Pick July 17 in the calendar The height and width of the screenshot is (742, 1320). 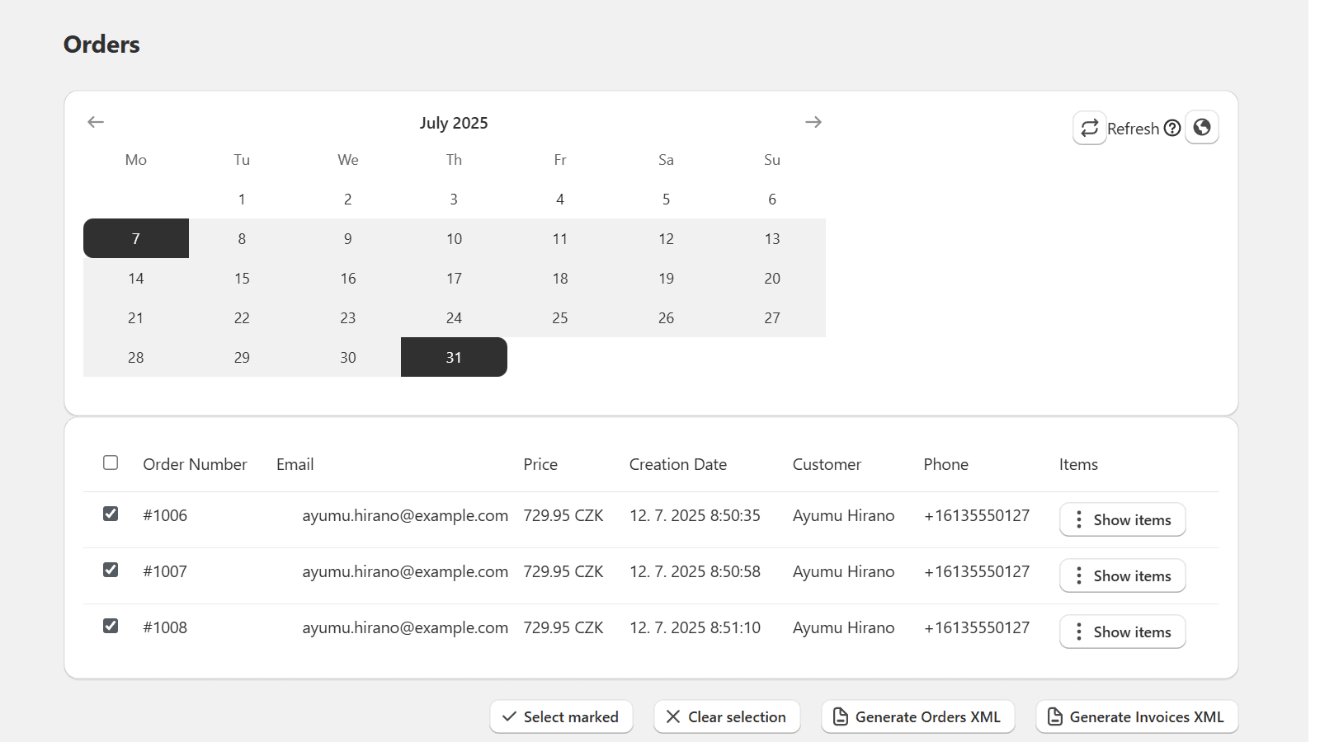pos(454,278)
